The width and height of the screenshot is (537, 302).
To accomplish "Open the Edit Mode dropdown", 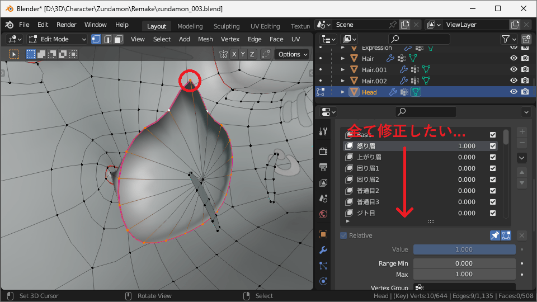I will pos(56,39).
